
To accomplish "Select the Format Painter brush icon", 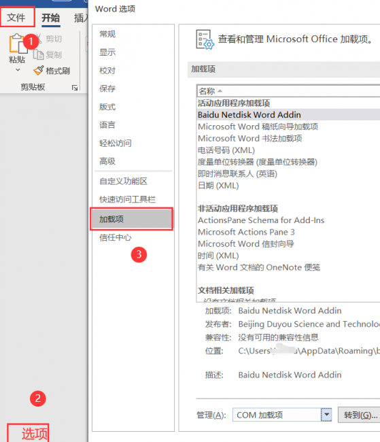I will [x=39, y=71].
